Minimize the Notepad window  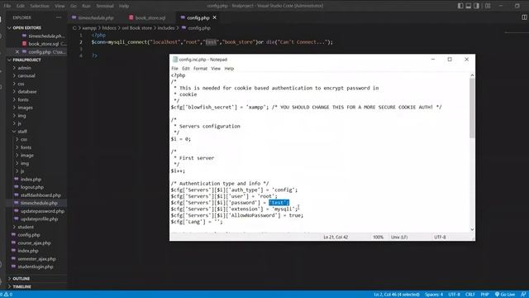pos(433,60)
